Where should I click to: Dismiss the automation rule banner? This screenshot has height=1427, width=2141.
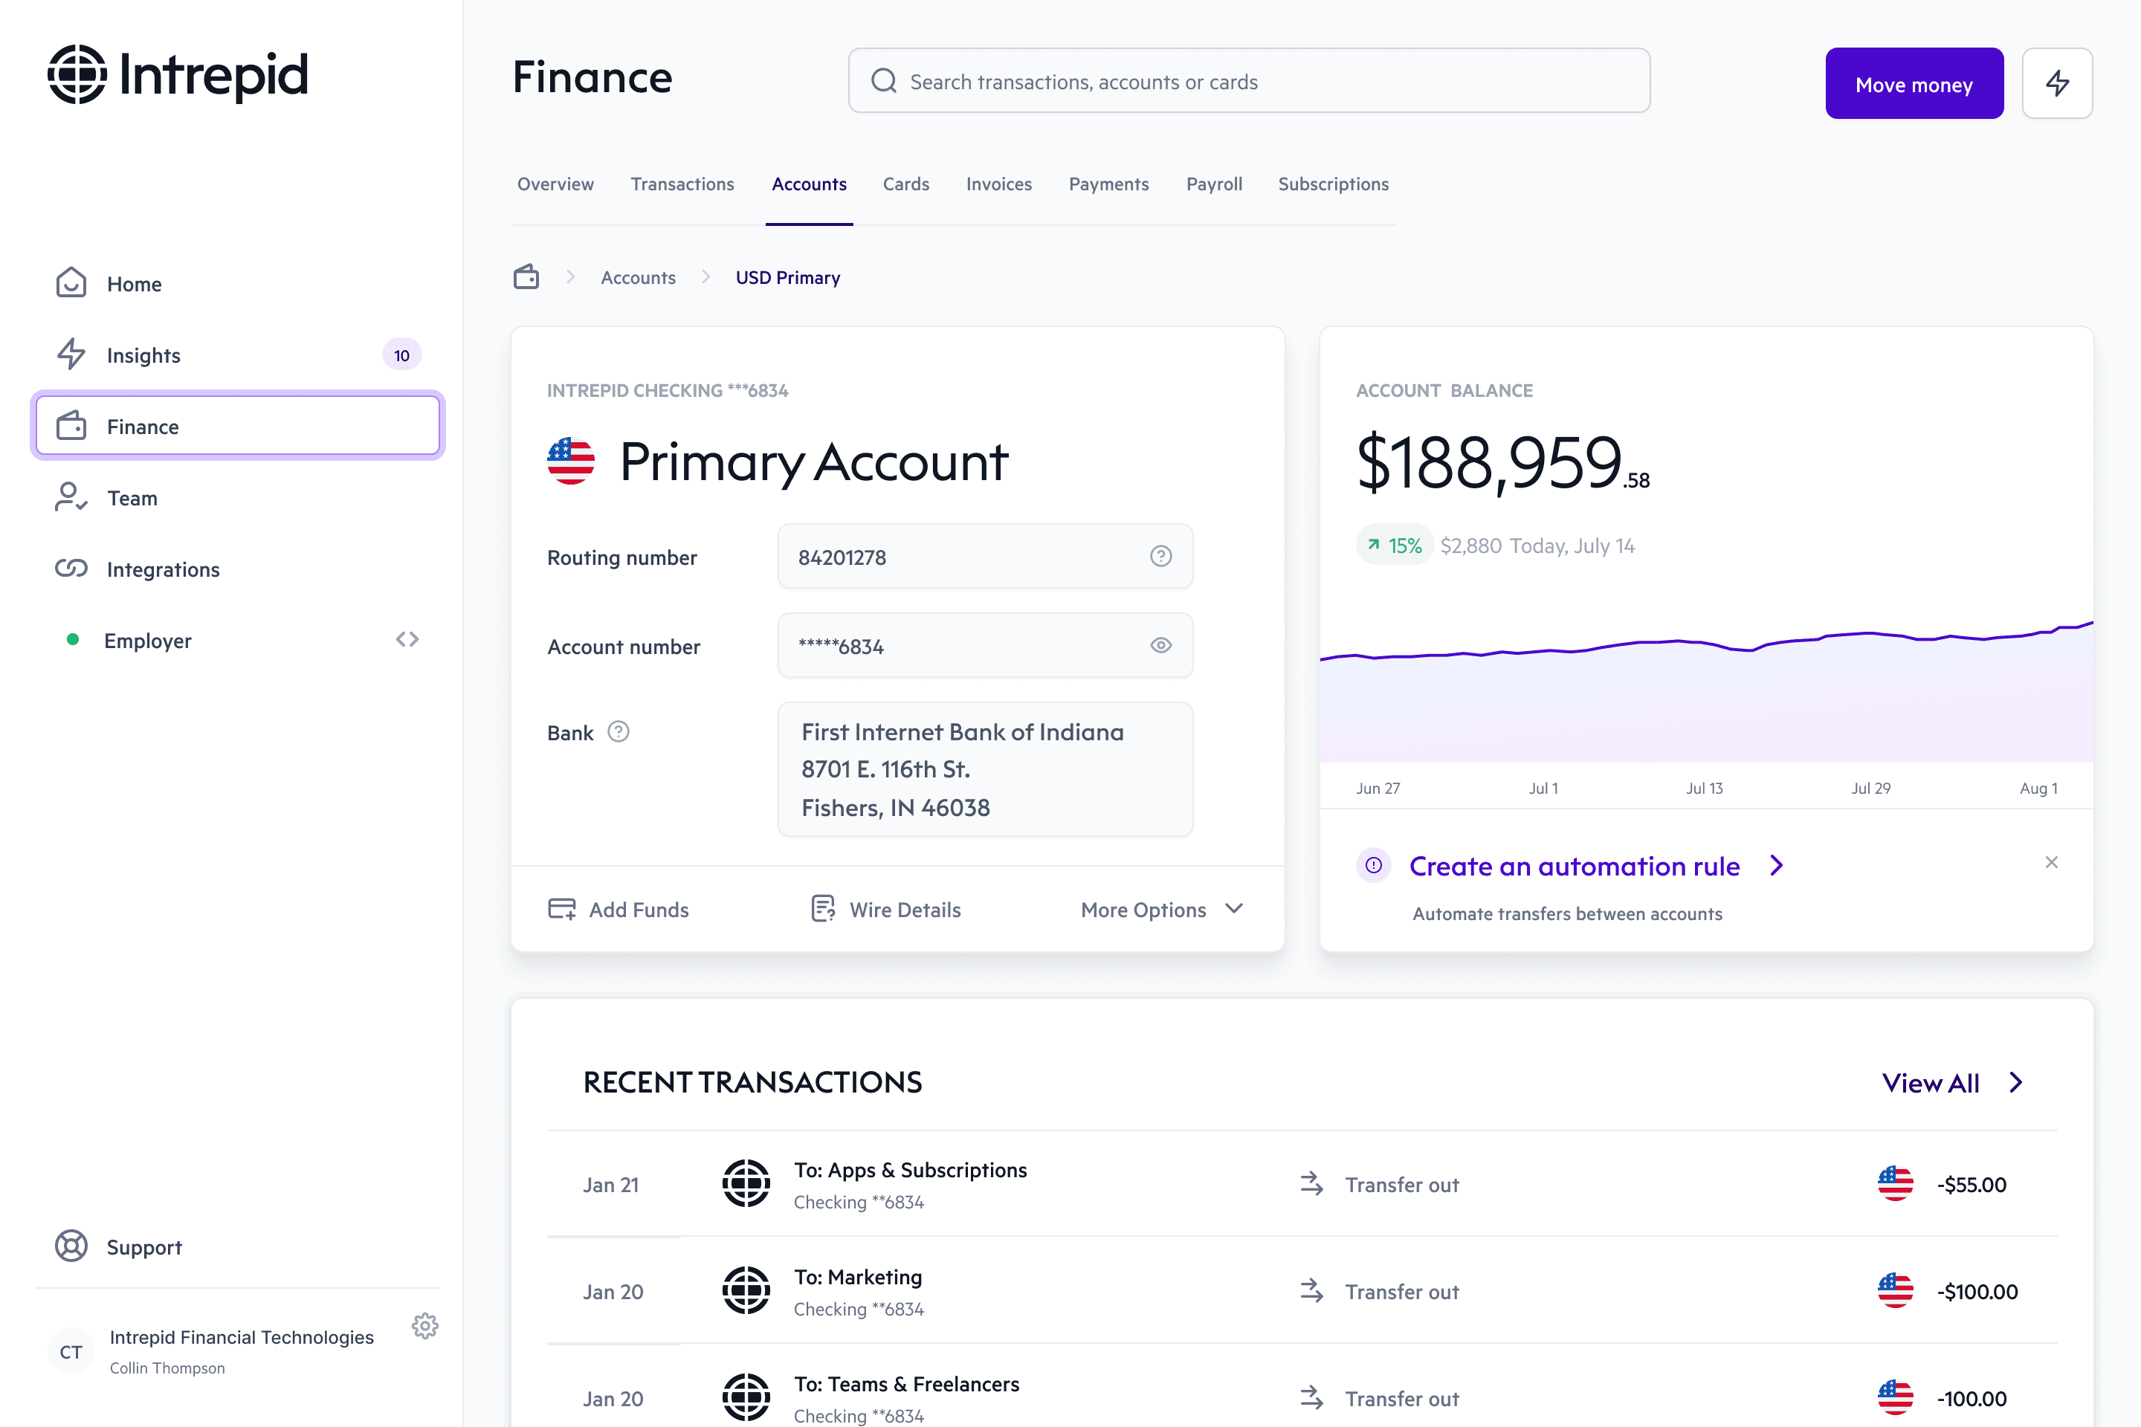pyautogui.click(x=2051, y=862)
